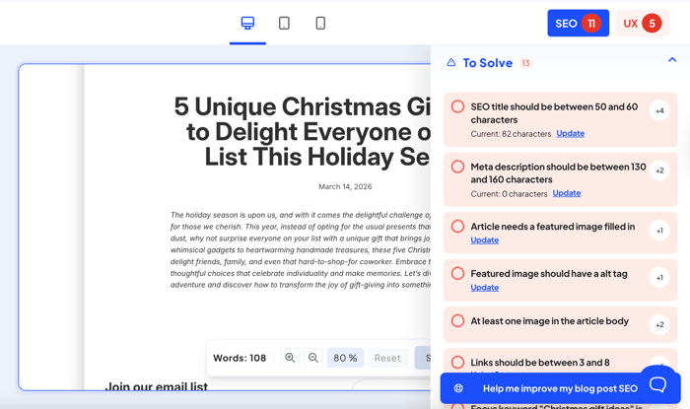Image resolution: width=690 pixels, height=409 pixels.
Task: Mark featured image alt tag task circle
Action: click(x=457, y=273)
